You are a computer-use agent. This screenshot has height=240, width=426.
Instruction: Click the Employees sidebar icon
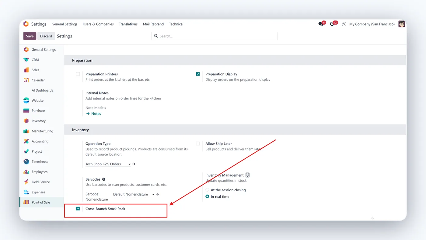pos(26,172)
